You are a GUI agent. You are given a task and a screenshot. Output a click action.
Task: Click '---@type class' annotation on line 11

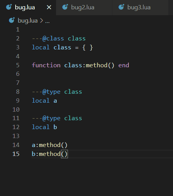[57, 118]
